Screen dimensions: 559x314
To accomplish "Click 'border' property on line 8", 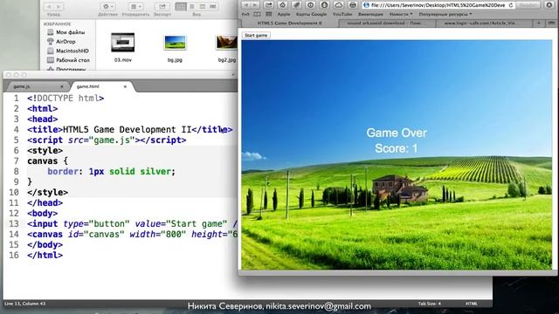I will click(63, 172).
